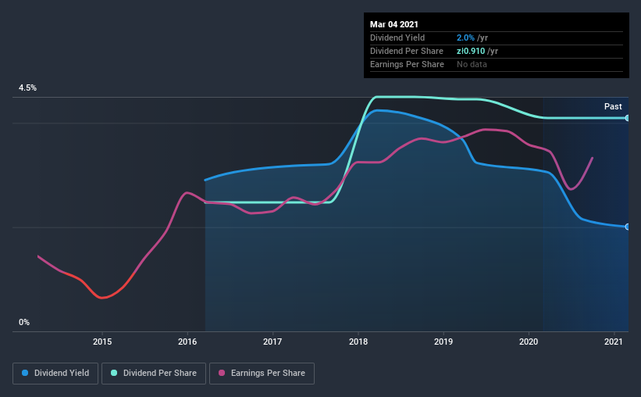Screen dimensions: 641x397
Task: Click the 0% y-axis label
Action: click(24, 323)
